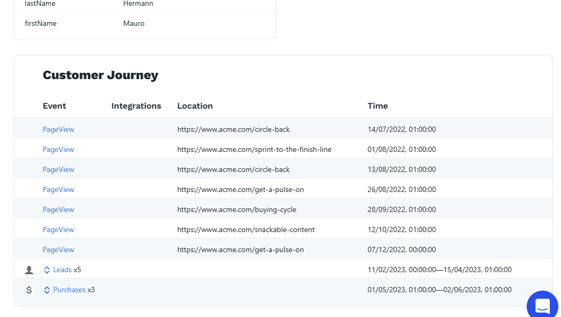The width and height of the screenshot is (561, 317).
Task: Click the Event column header
Action: pyautogui.click(x=54, y=105)
